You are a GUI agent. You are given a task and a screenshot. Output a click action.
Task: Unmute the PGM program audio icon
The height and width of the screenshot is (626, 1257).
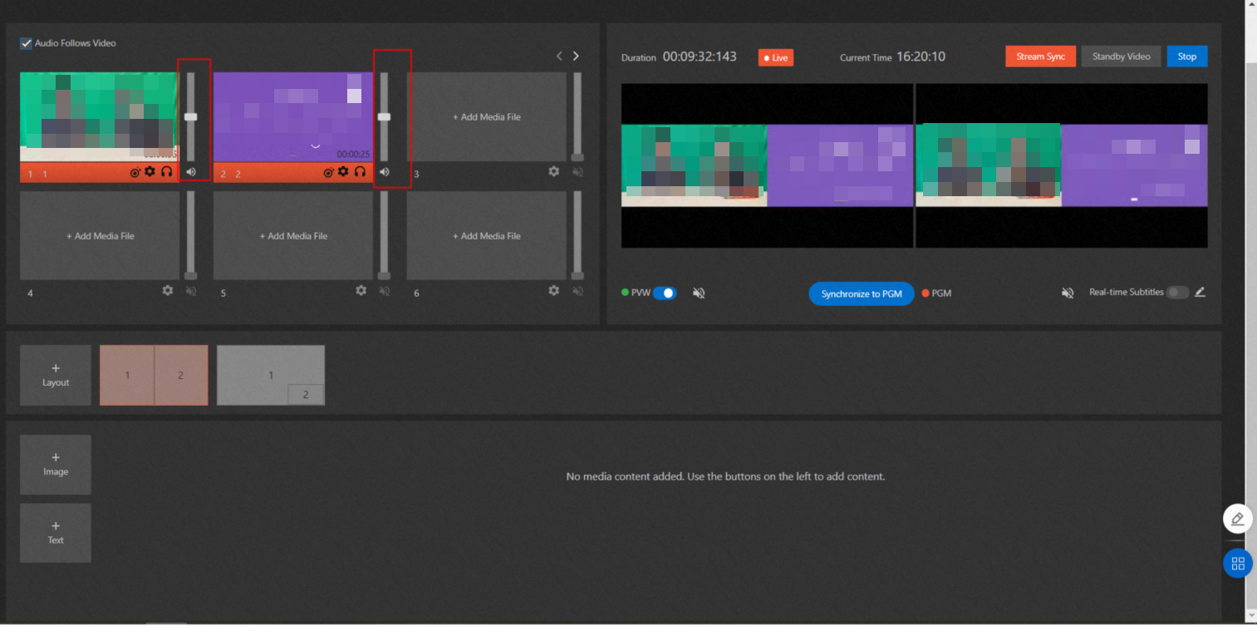click(x=1068, y=293)
